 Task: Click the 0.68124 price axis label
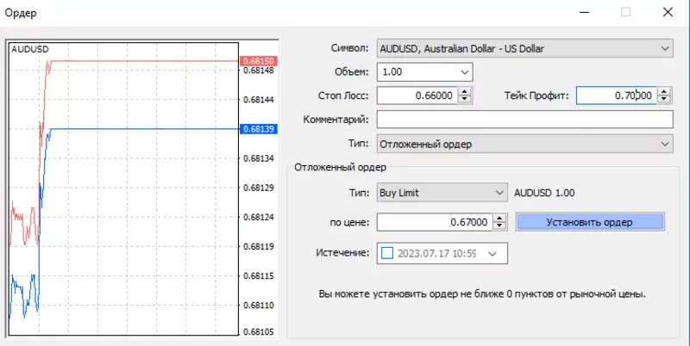(x=259, y=218)
